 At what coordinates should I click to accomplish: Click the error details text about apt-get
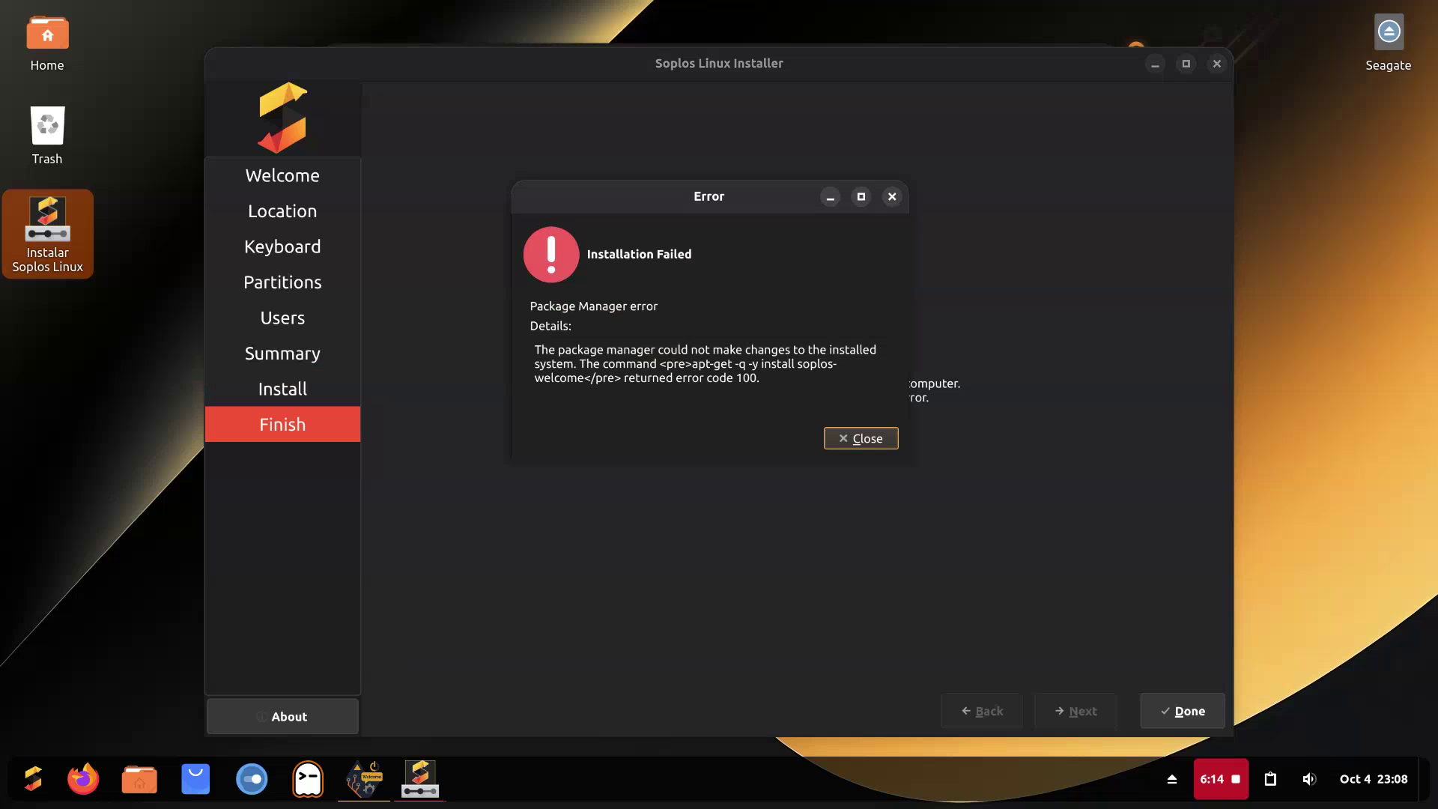[705, 364]
